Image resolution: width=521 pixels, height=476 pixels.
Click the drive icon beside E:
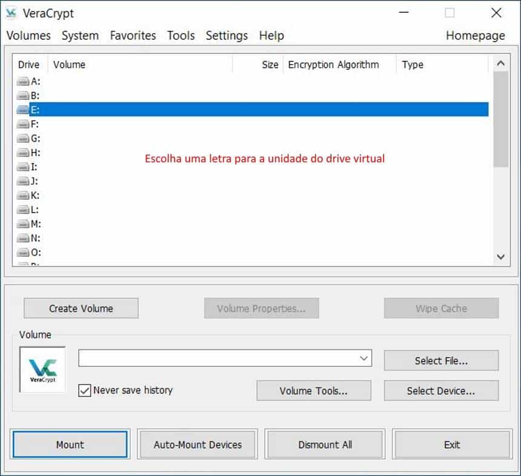[23, 110]
